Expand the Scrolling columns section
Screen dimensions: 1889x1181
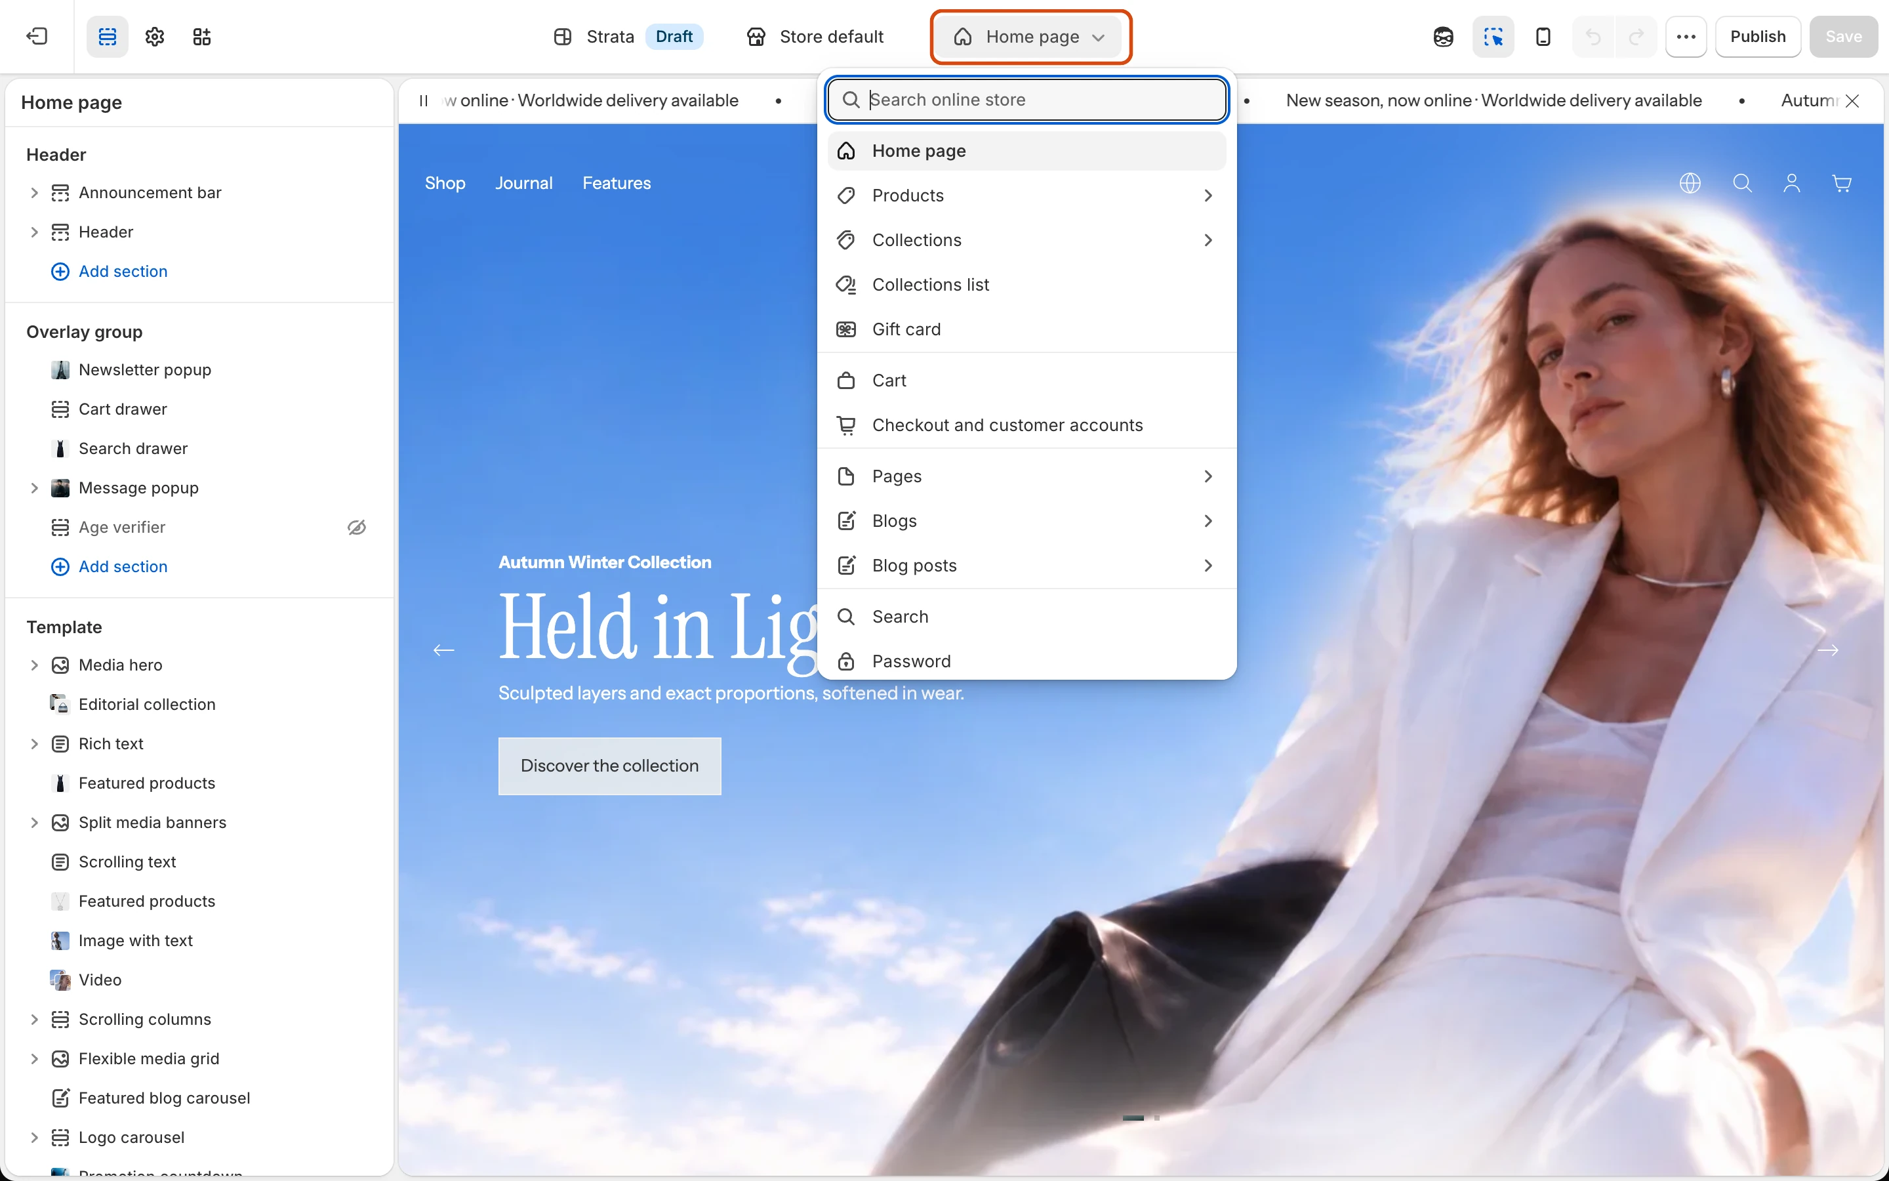click(x=34, y=1020)
